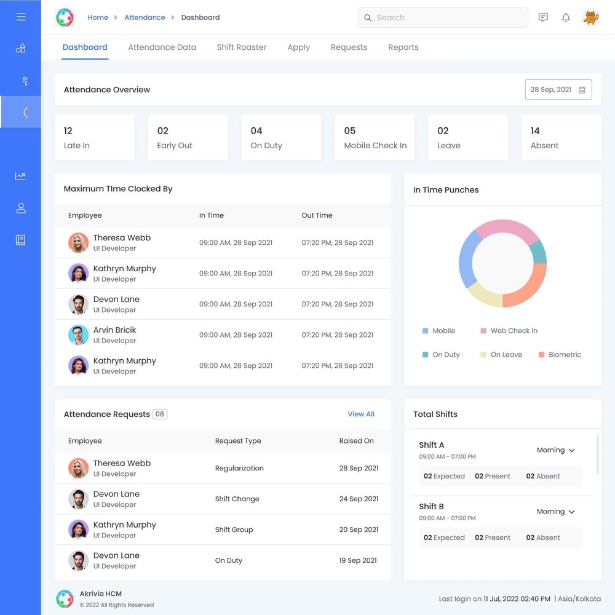
Task: Open the book directory sidebar icon
Action: coord(21,240)
